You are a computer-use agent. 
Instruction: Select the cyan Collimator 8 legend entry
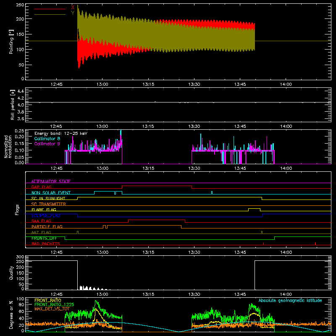click(x=47, y=139)
